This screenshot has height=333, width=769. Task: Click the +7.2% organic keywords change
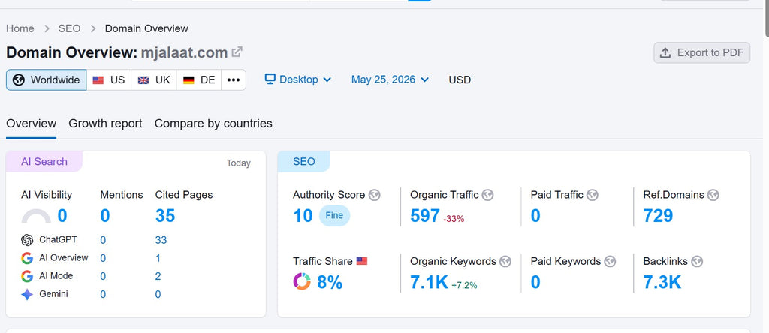464,286
